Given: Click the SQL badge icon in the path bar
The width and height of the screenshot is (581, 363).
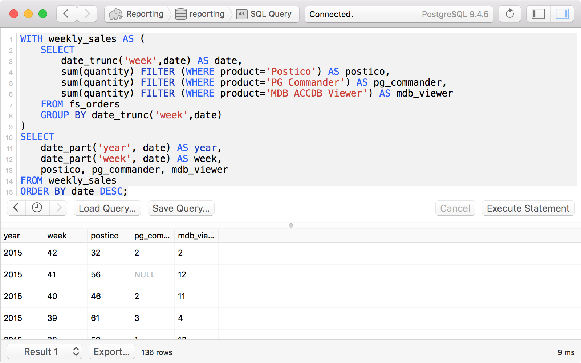Looking at the screenshot, I should point(241,14).
